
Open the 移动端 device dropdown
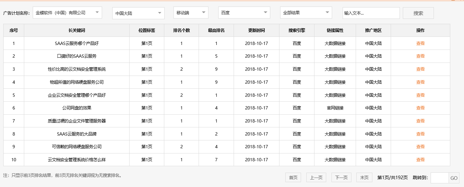pyautogui.click(x=191, y=13)
